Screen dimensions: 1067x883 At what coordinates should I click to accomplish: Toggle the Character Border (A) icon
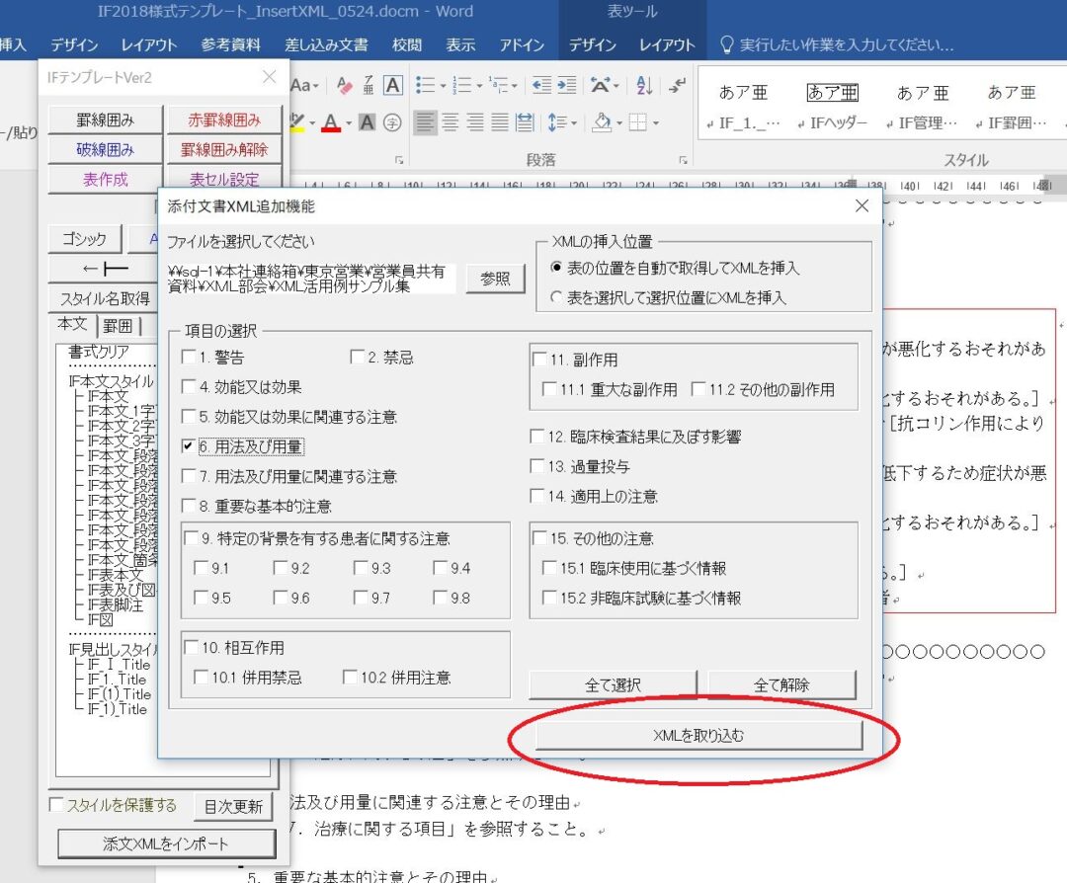pos(392,86)
